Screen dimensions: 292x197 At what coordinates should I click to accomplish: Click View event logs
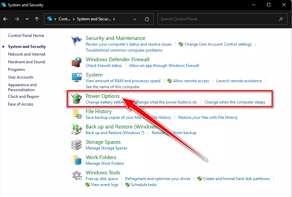[105, 185]
